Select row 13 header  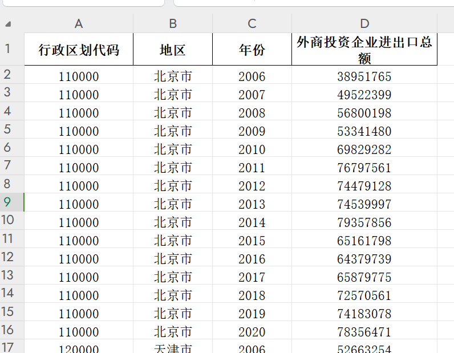[12, 275]
